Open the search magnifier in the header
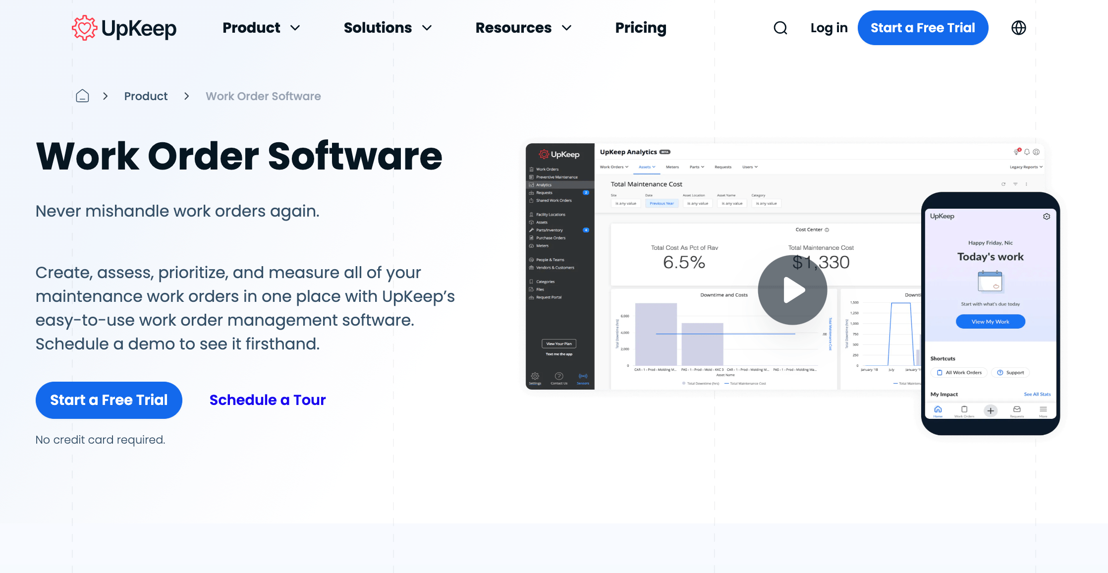1108x573 pixels. (780, 28)
